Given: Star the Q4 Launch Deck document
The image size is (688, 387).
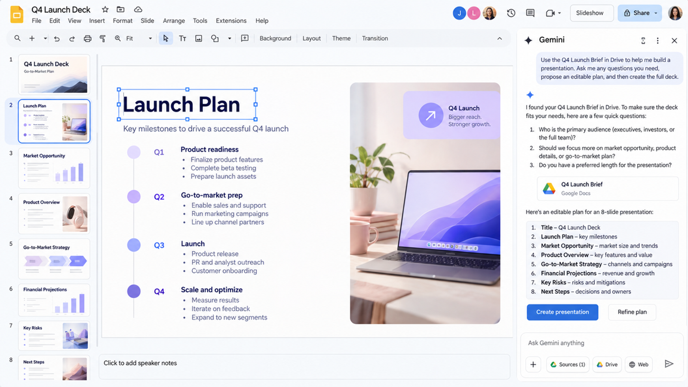Looking at the screenshot, I should click(x=105, y=9).
